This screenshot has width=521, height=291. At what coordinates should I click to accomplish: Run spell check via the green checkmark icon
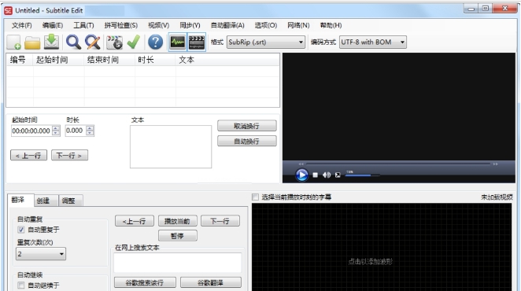[x=134, y=42]
